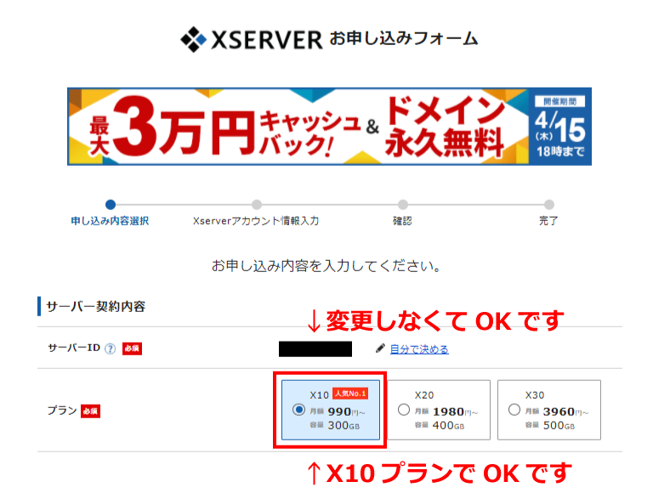The height and width of the screenshot is (493, 653).
Task: Click the 確認 step label
Action: 402,221
